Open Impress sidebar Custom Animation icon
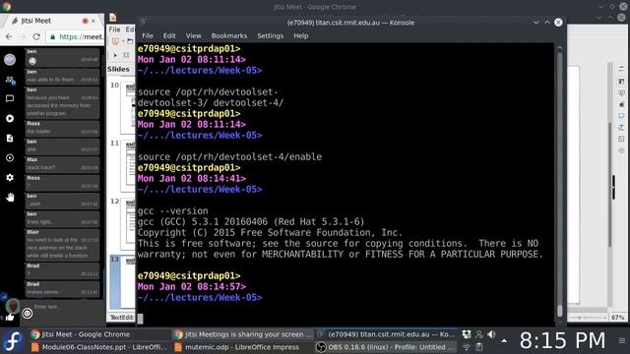The image size is (630, 354). click(621, 104)
